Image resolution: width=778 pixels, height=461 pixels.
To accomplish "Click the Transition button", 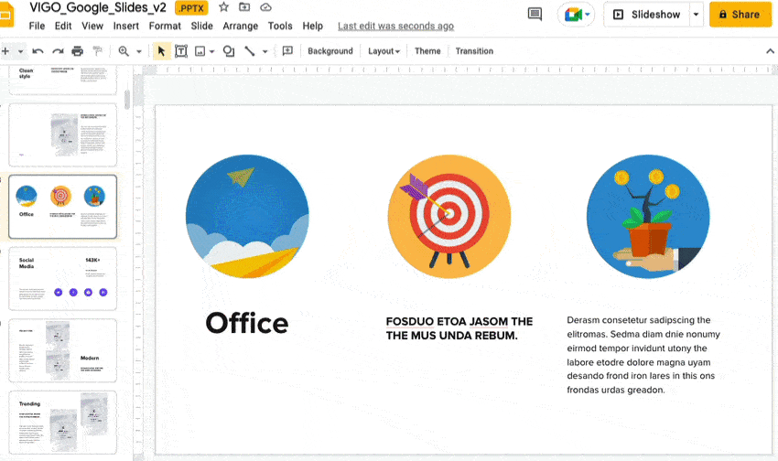I will 474,51.
